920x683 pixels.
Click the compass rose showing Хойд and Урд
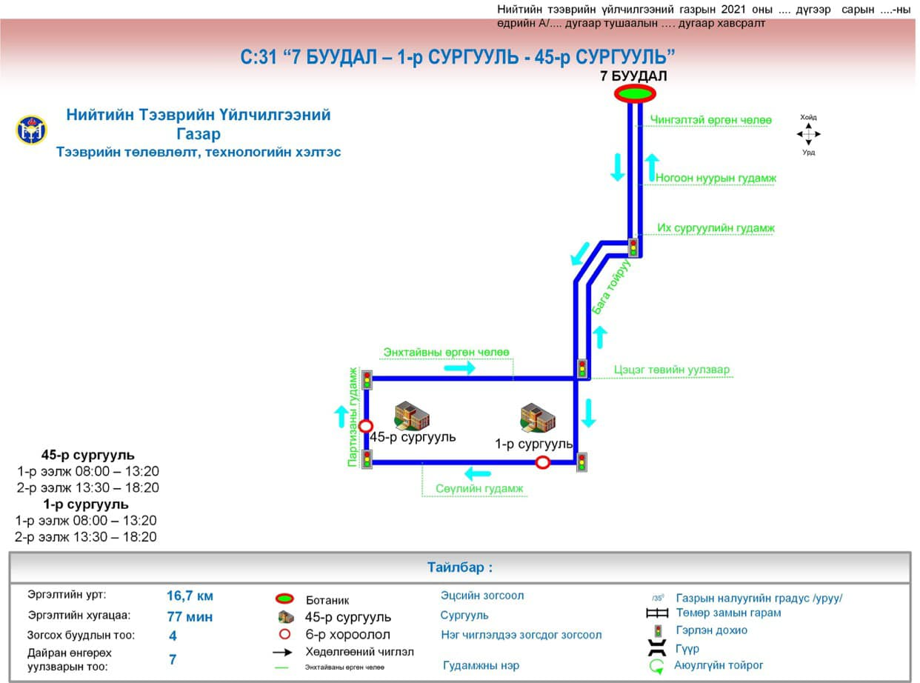pos(808,135)
